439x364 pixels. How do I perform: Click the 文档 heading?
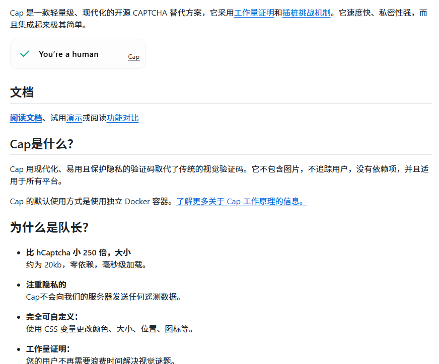[22, 93]
